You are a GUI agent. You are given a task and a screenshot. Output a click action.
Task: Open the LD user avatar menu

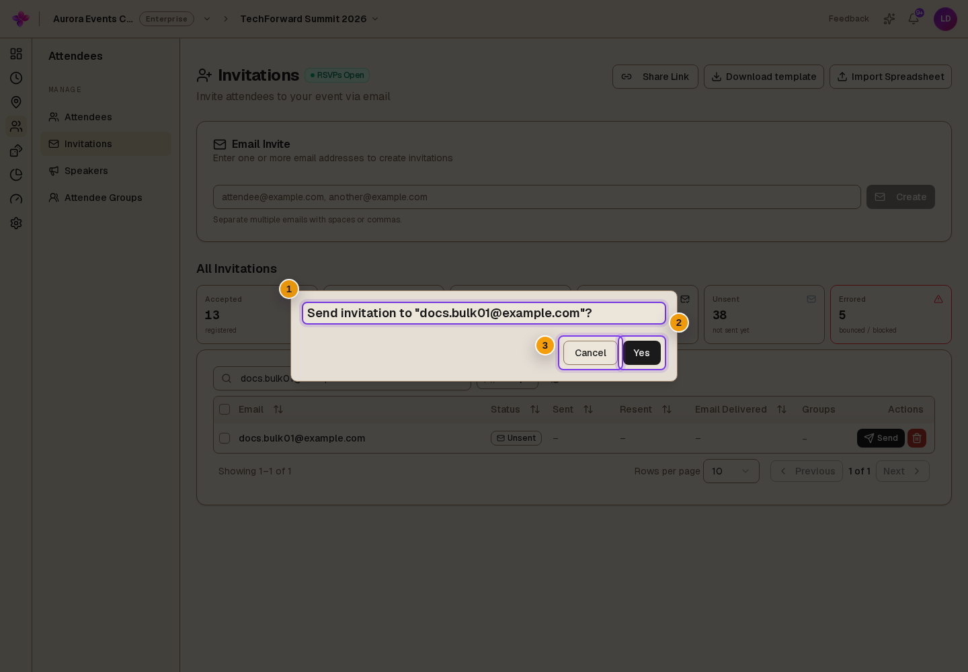945,19
